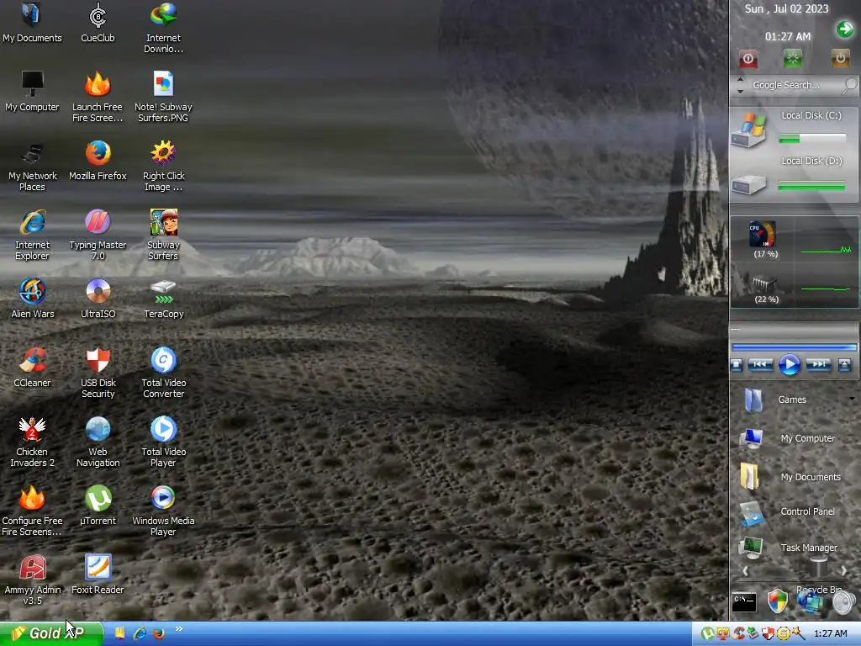
Task: Launch Subway Surfers game icon
Action: [163, 236]
